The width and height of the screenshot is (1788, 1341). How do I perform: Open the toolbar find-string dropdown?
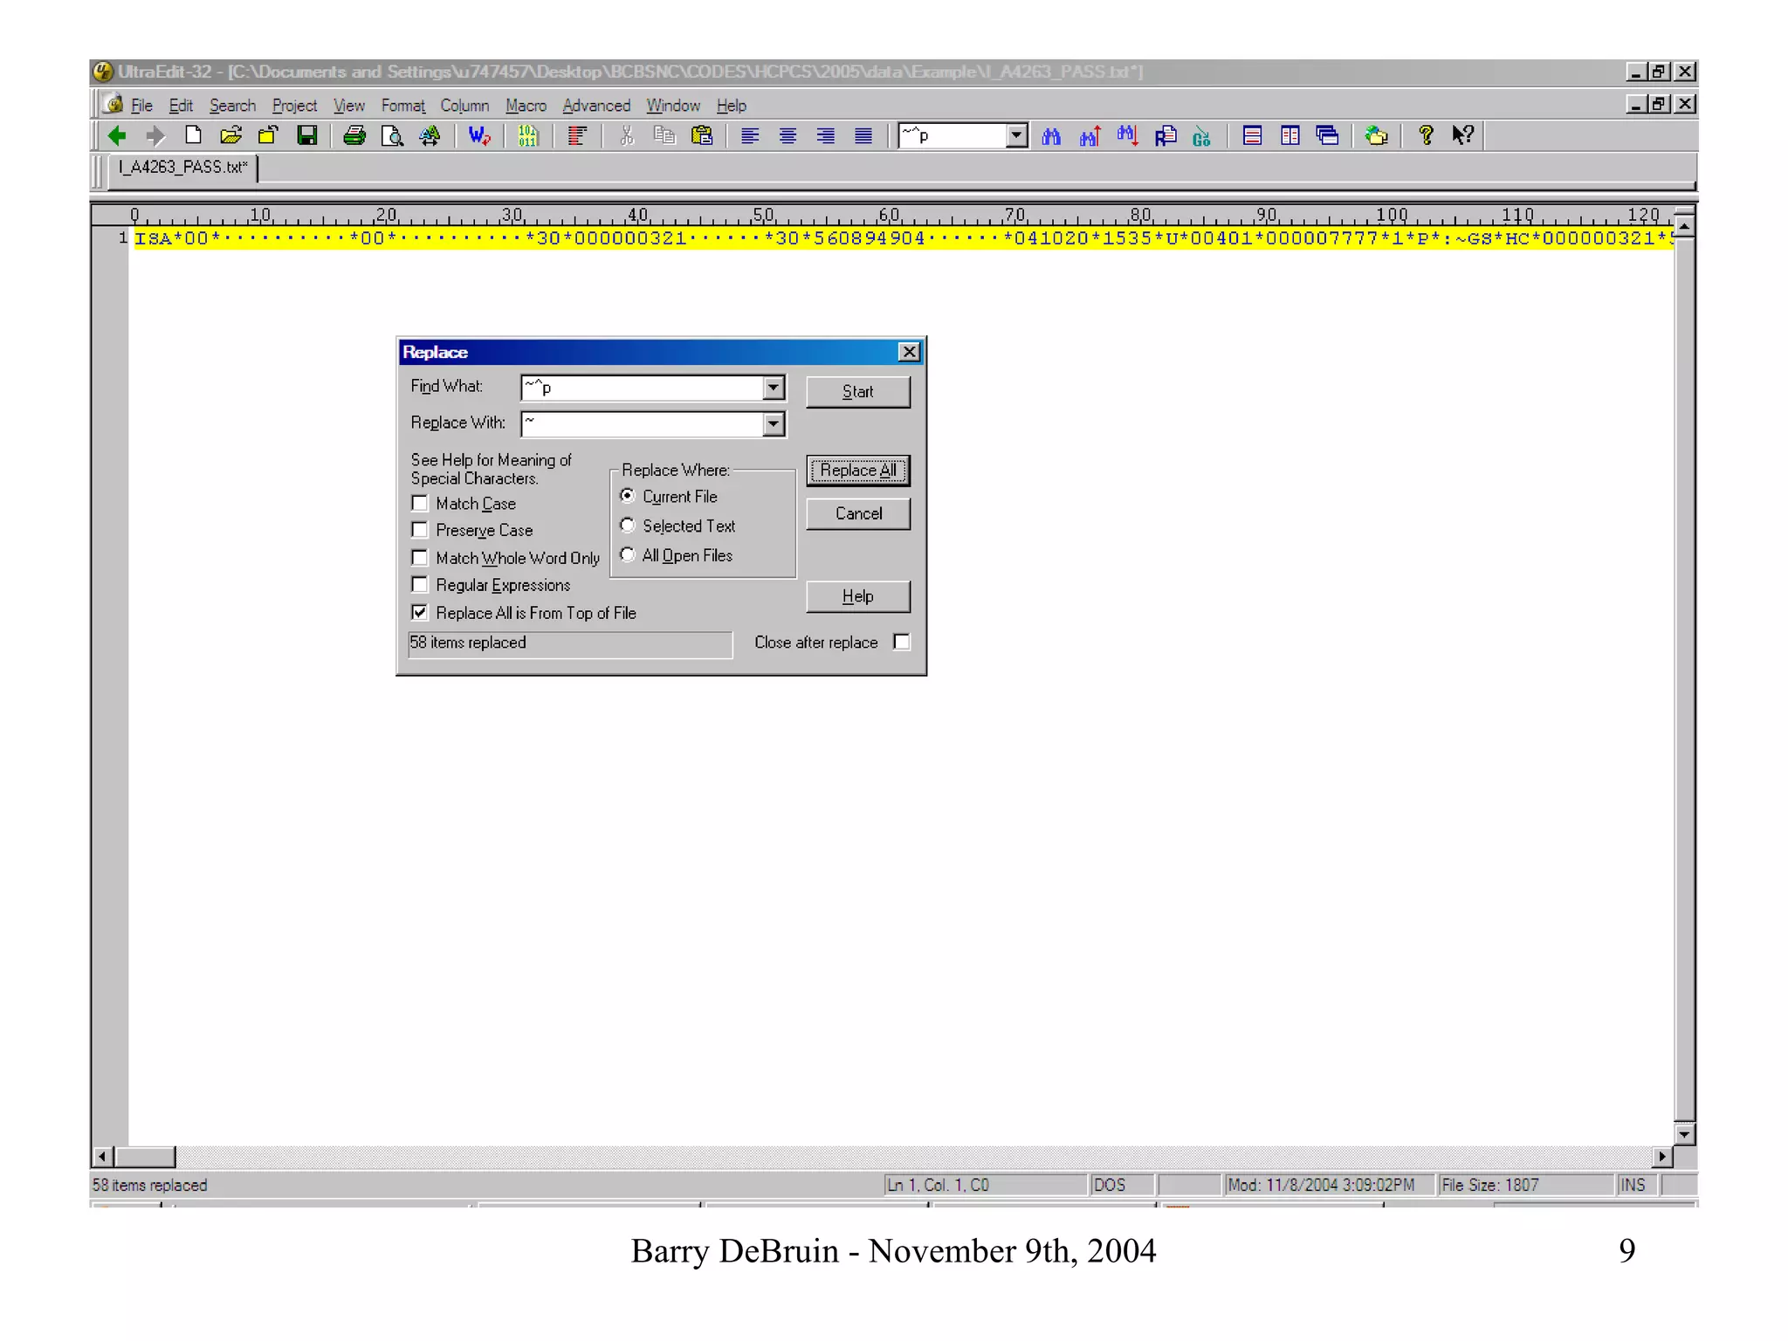click(x=1015, y=135)
